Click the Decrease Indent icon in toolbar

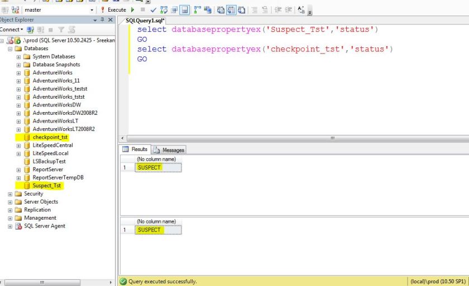tap(278, 9)
